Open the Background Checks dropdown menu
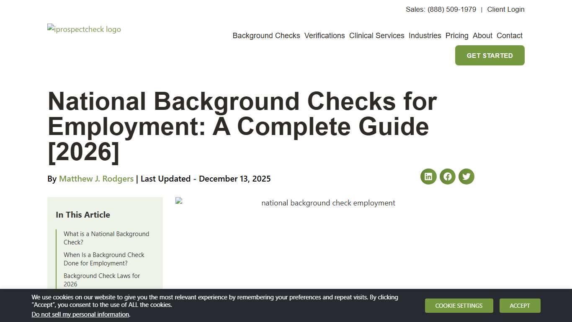This screenshot has height=322, width=572. point(266,36)
